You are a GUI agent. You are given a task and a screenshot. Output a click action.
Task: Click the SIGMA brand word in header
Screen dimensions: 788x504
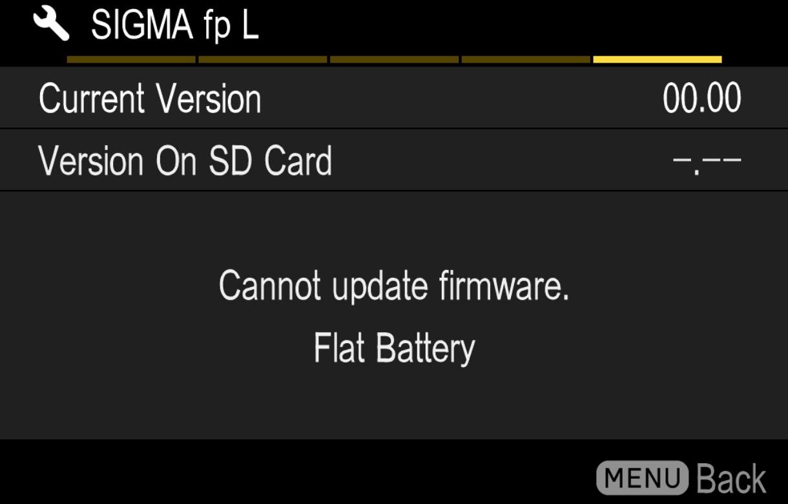[x=144, y=25]
